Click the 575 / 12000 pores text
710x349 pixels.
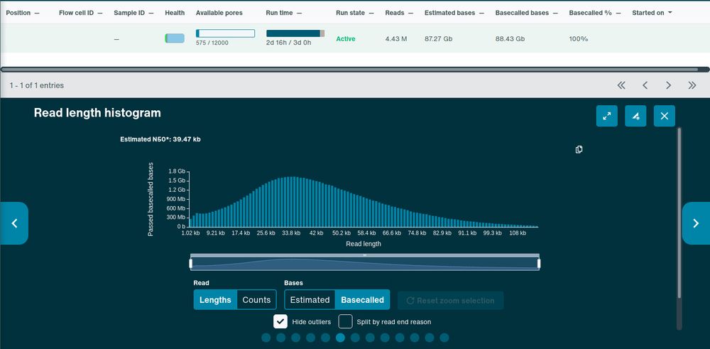[x=212, y=43]
